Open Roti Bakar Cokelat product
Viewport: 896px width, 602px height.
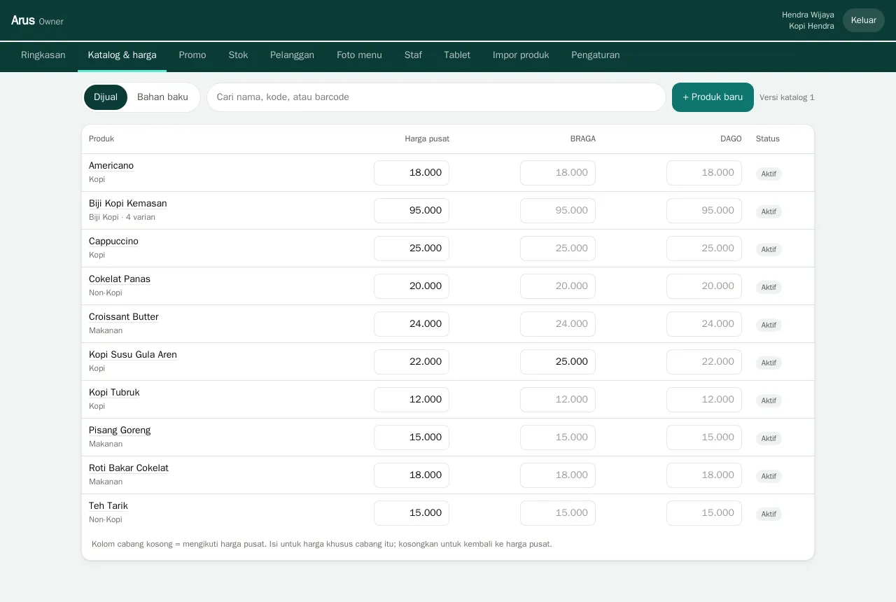click(x=129, y=468)
